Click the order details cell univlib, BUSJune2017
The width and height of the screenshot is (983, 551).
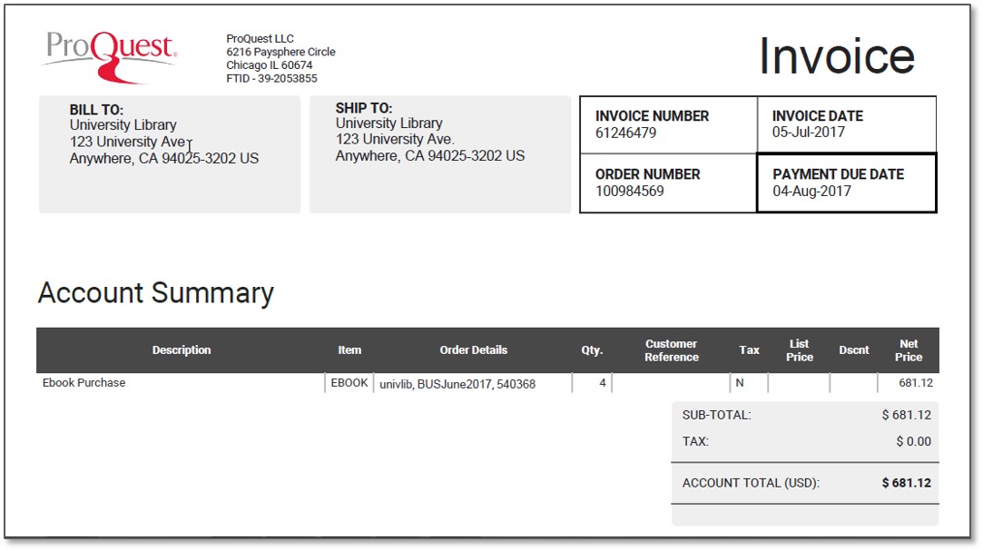click(457, 384)
